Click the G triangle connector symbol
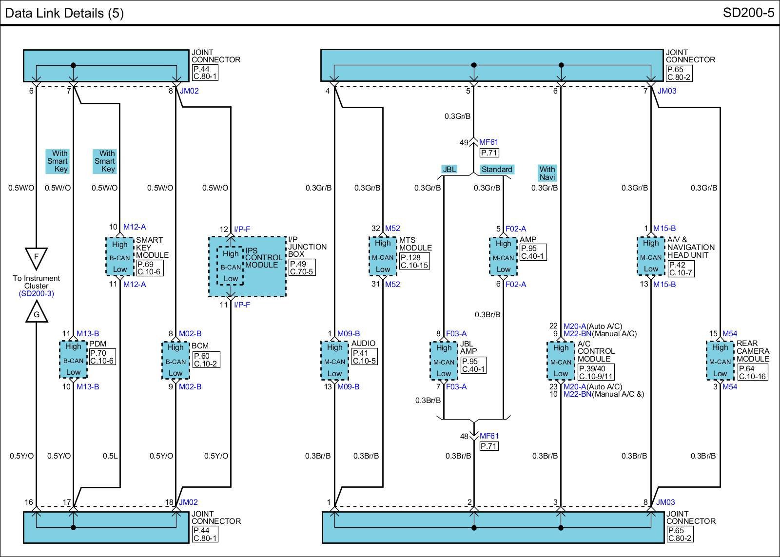This screenshot has width=780, height=557. pos(36,313)
